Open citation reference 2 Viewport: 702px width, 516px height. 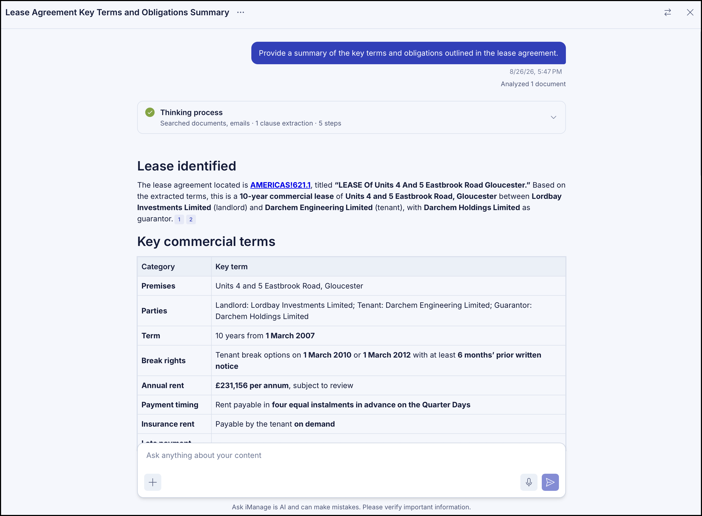(x=191, y=219)
